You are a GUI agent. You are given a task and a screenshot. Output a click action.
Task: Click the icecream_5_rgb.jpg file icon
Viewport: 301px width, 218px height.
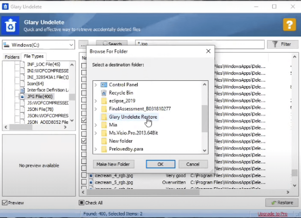pos(91,182)
